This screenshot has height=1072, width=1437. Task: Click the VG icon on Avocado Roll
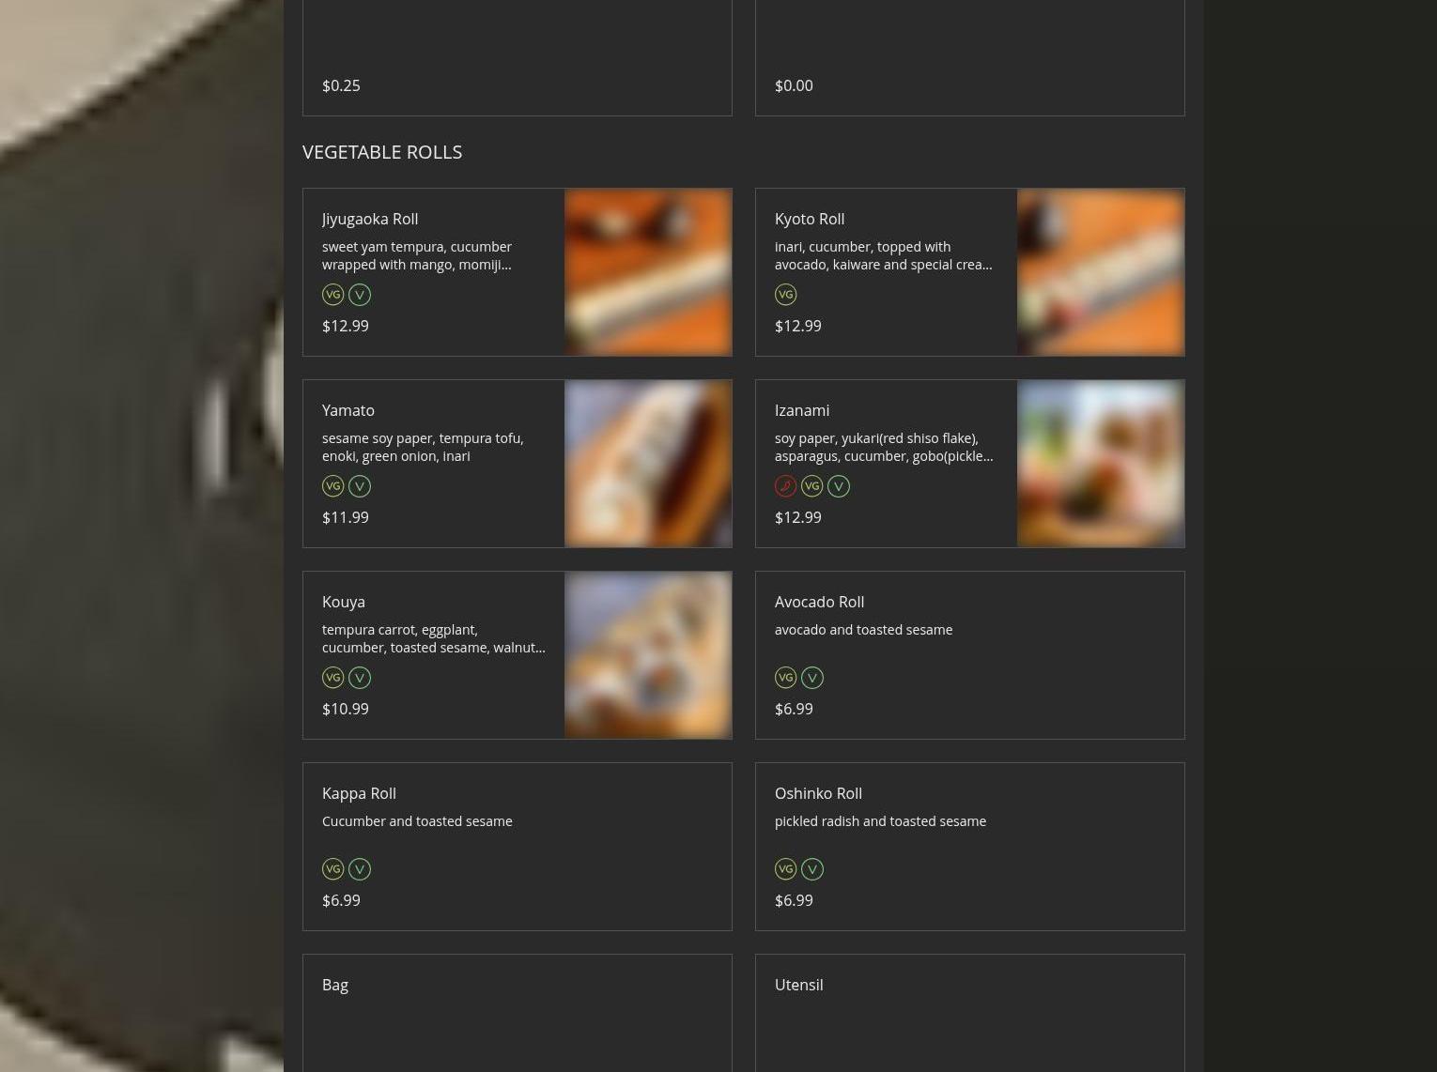tap(785, 678)
